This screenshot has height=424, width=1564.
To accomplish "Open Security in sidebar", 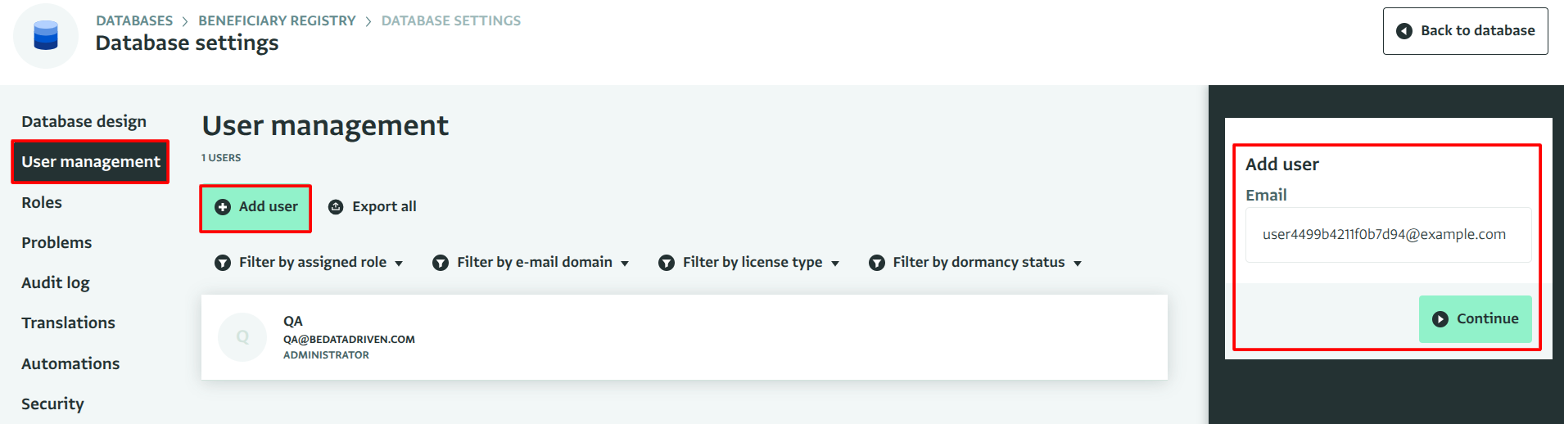I will pos(52,404).
